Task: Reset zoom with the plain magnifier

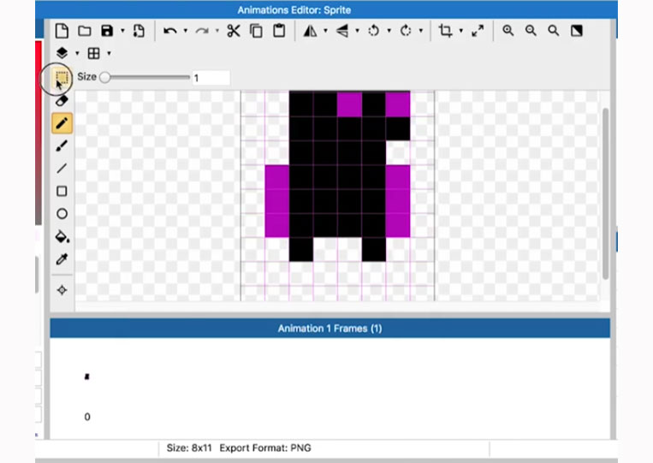Action: [554, 31]
